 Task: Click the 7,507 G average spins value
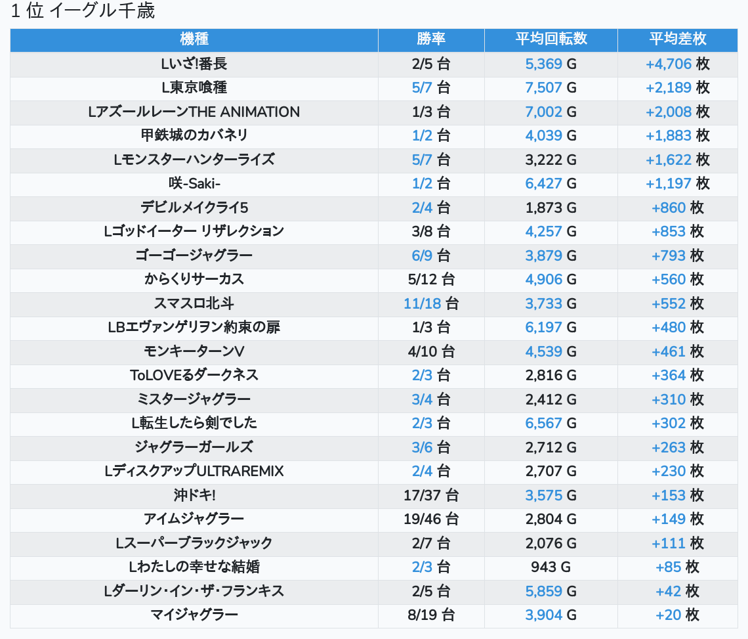(x=551, y=88)
